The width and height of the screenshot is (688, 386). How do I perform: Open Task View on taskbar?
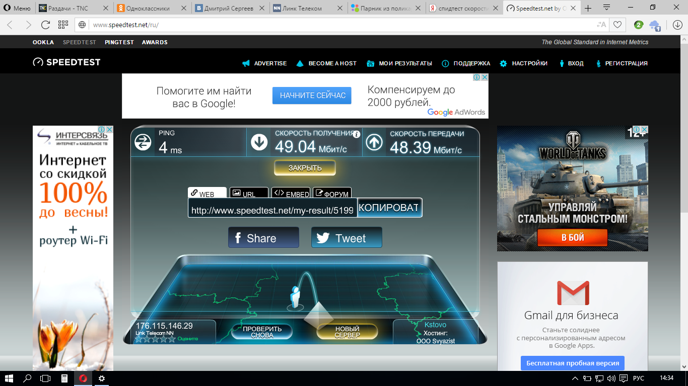[x=45, y=378]
